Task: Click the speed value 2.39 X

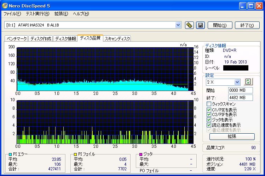Action: pyautogui.click(x=250, y=169)
